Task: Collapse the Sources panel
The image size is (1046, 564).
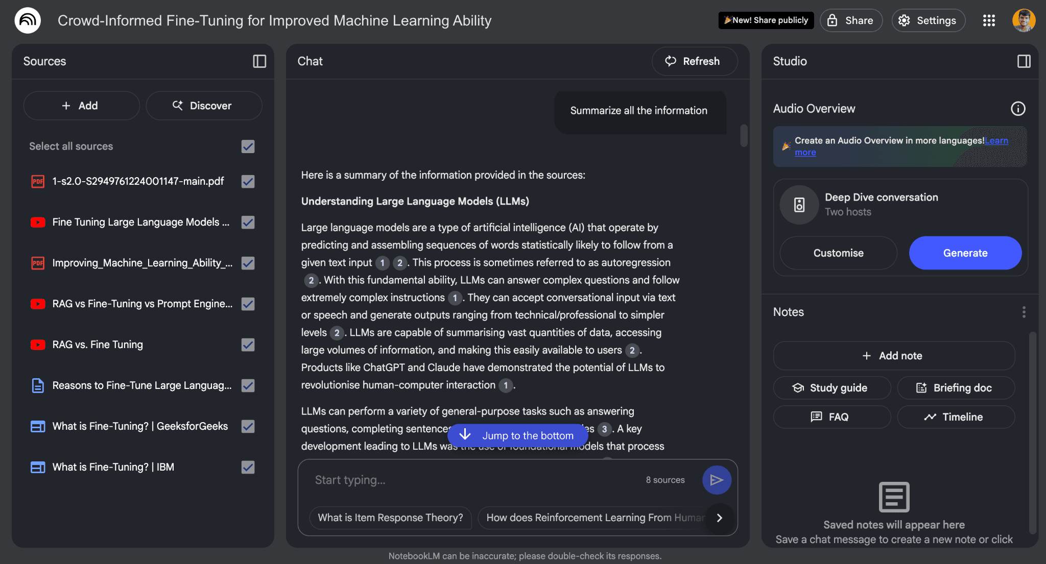Action: (x=259, y=61)
